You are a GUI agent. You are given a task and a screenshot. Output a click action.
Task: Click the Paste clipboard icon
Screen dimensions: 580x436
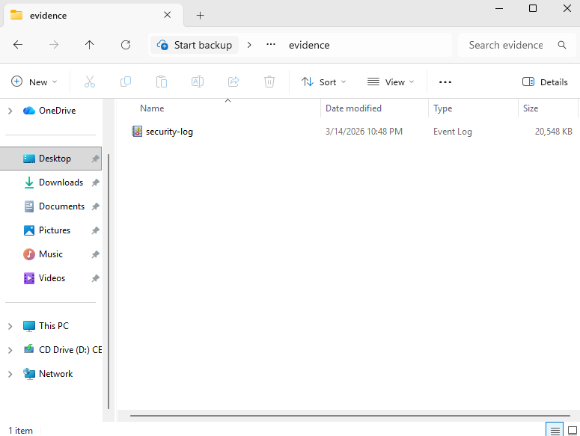162,82
